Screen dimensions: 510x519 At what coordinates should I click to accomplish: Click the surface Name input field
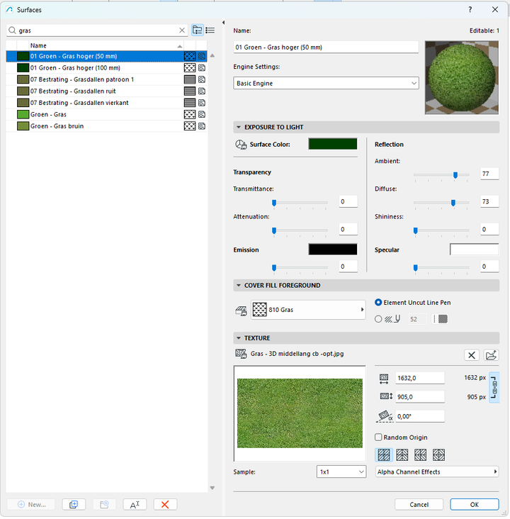pyautogui.click(x=326, y=47)
